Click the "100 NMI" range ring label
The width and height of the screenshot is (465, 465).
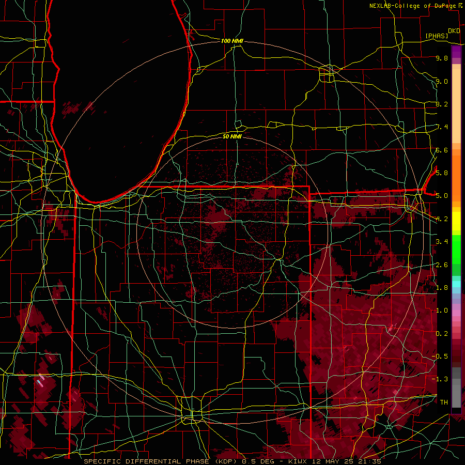pos(232,41)
